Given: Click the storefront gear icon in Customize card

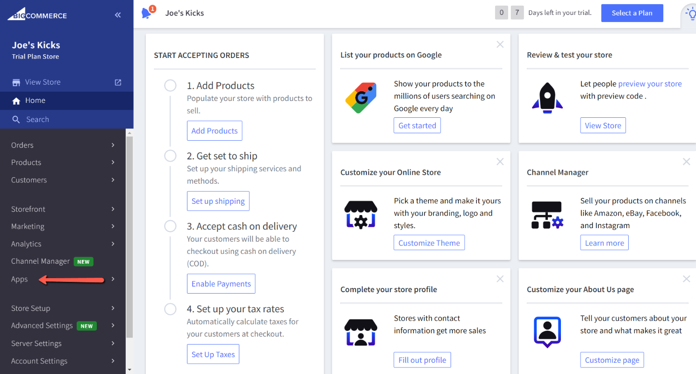Looking at the screenshot, I should point(360,215).
